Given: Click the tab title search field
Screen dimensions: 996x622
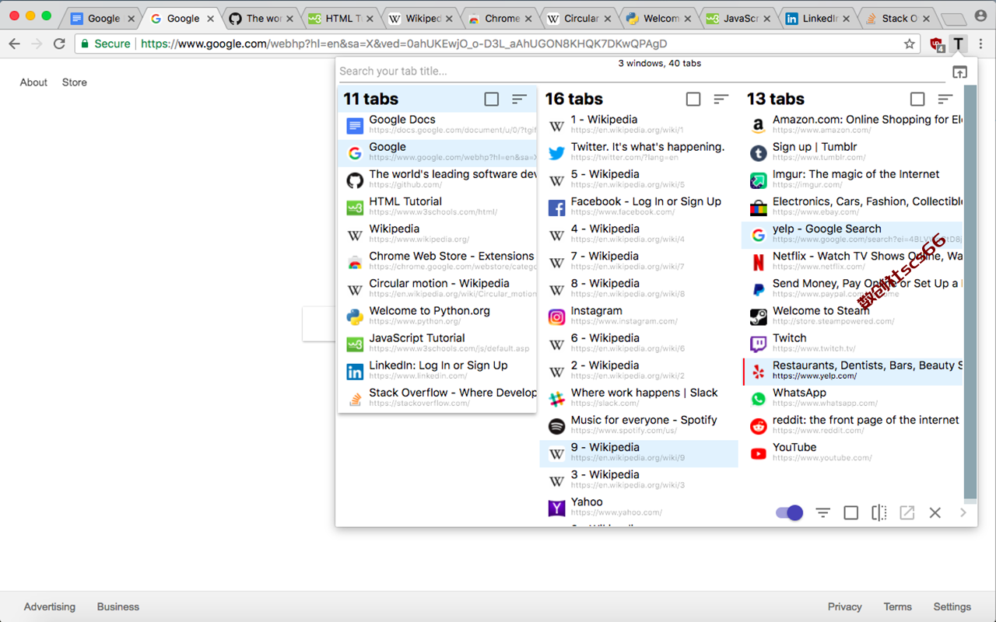Looking at the screenshot, I should click(641, 72).
